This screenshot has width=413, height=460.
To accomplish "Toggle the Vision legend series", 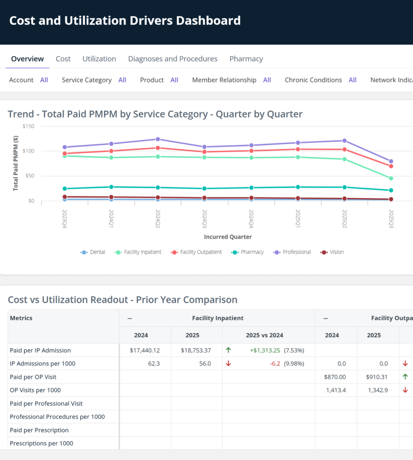I will (332, 252).
